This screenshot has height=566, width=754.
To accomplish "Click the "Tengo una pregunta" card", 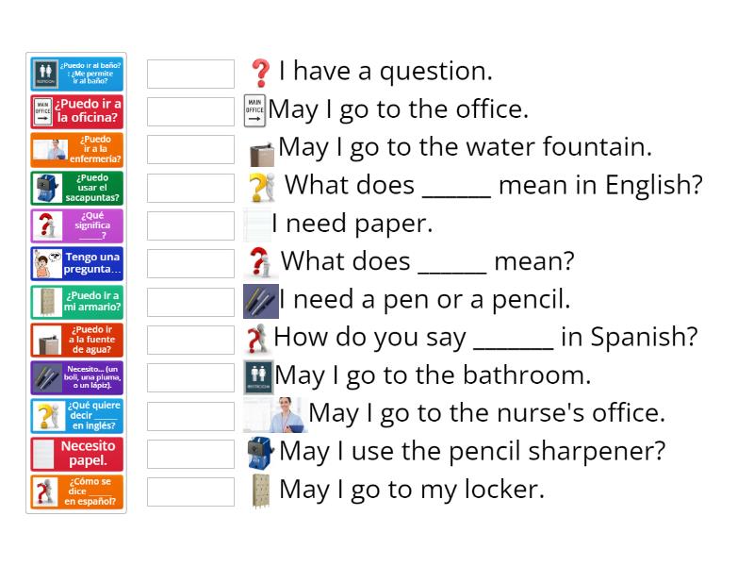I will [77, 262].
